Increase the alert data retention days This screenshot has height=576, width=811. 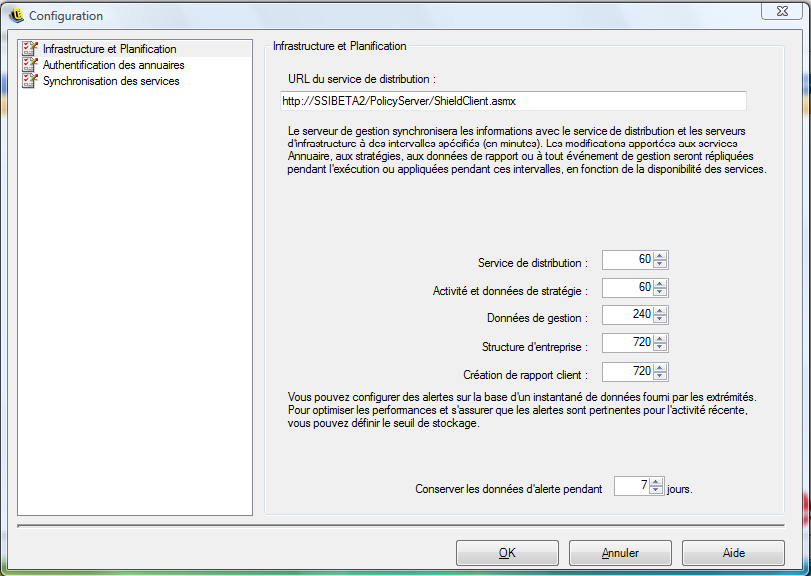click(656, 482)
